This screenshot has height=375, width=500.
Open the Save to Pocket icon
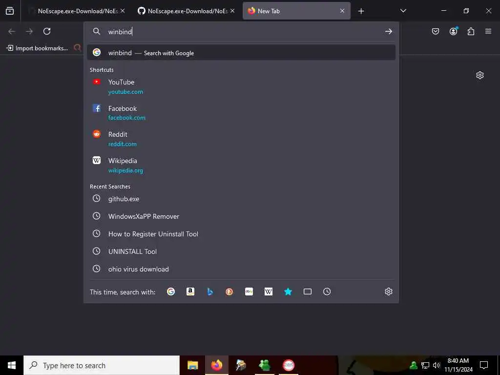436,31
